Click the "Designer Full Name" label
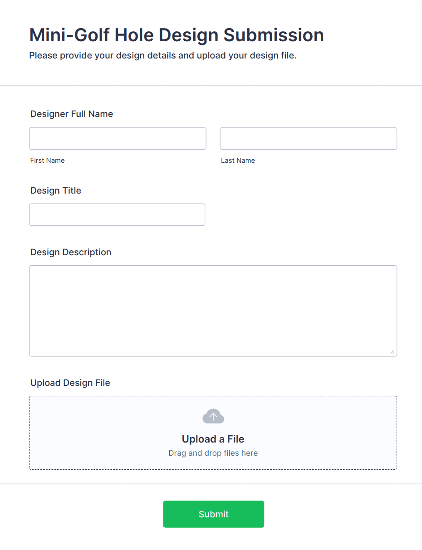This screenshot has height=550, width=422. point(72,114)
